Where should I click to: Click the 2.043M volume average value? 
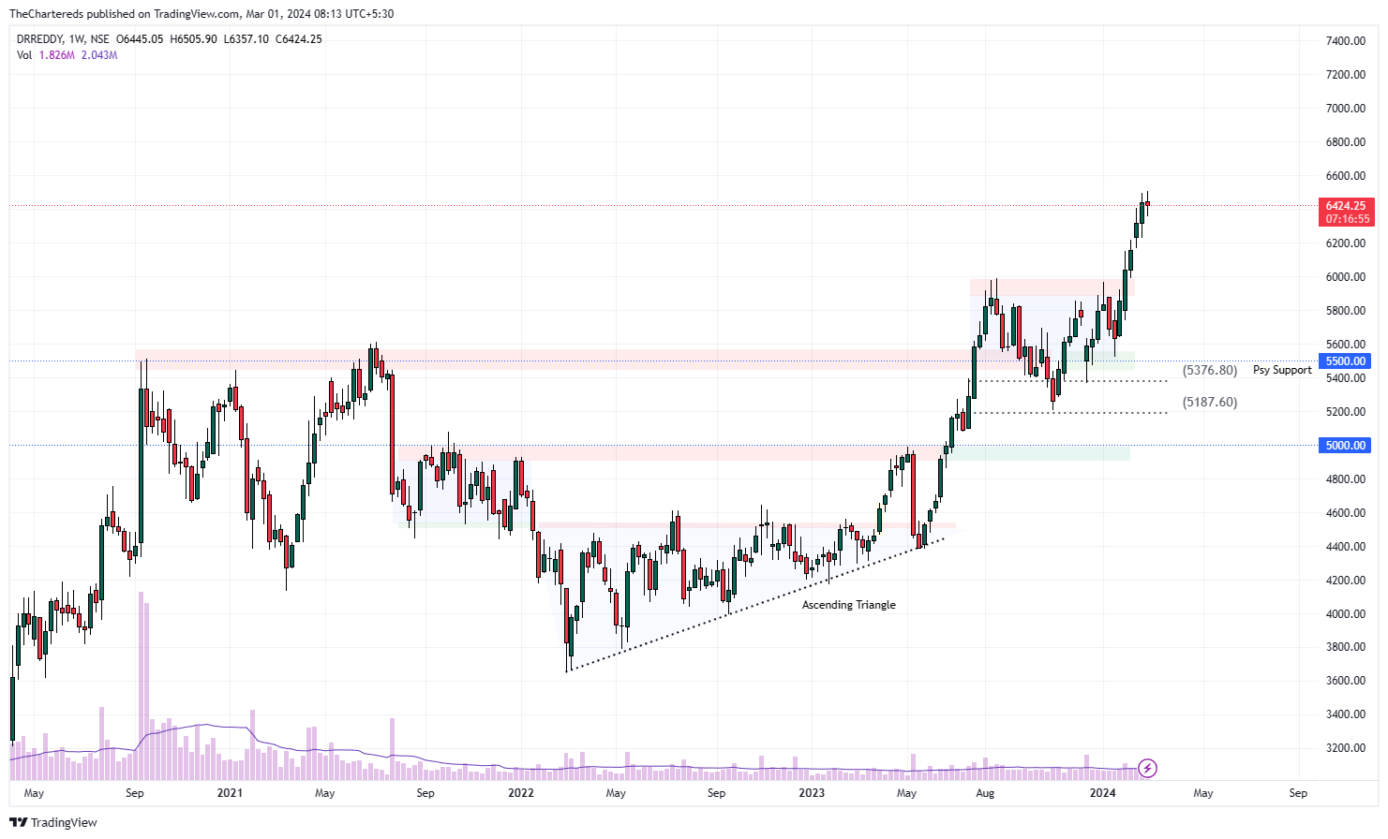coord(99,55)
